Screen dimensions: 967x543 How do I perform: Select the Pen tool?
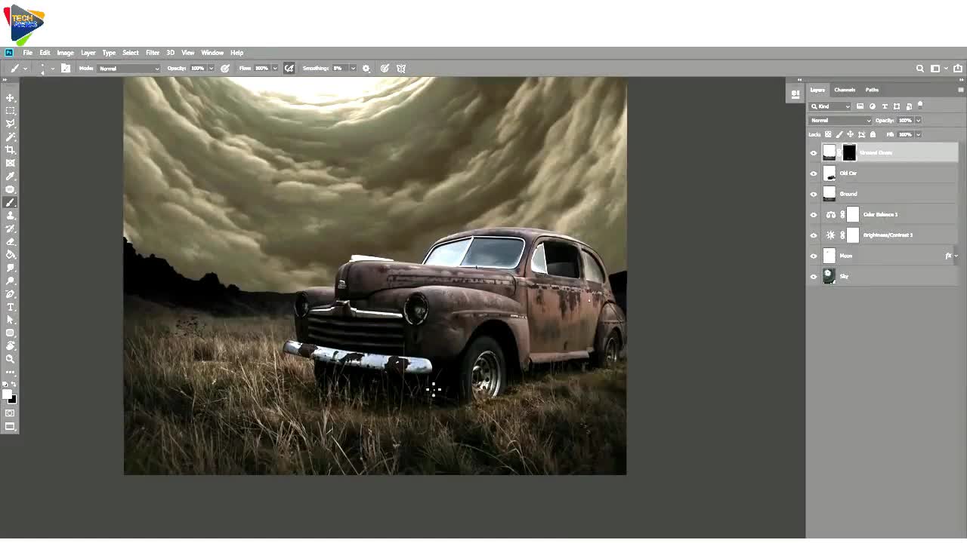pyautogui.click(x=11, y=293)
